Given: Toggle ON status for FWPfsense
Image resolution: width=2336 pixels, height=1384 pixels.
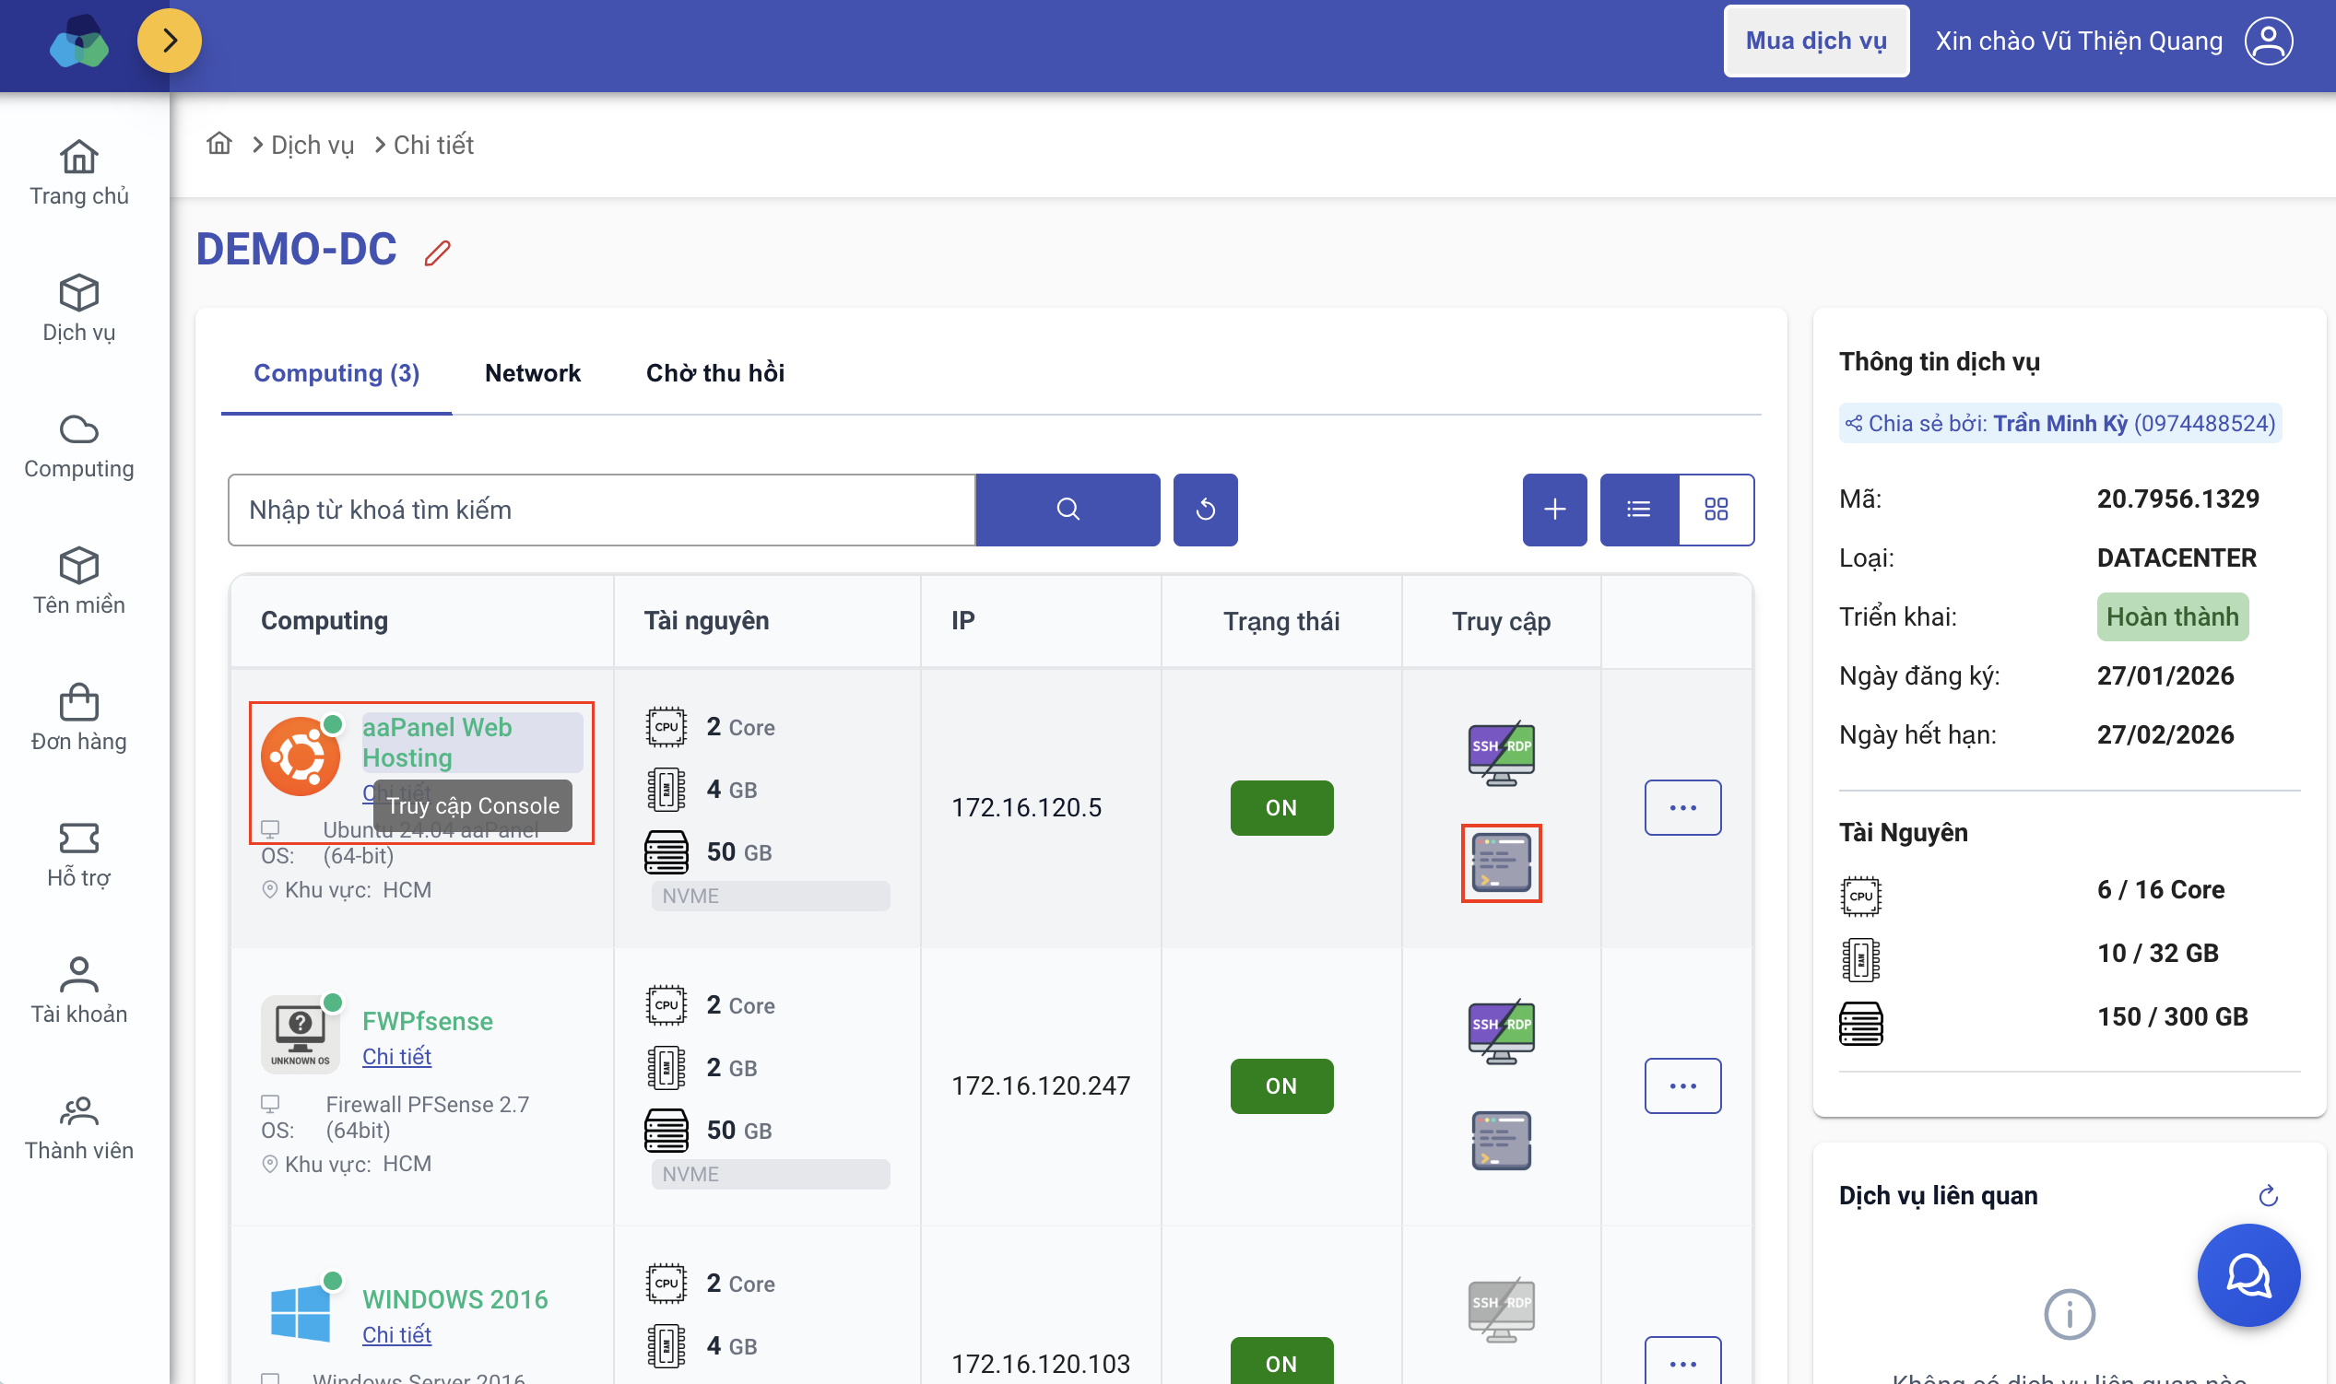Looking at the screenshot, I should (1280, 1085).
